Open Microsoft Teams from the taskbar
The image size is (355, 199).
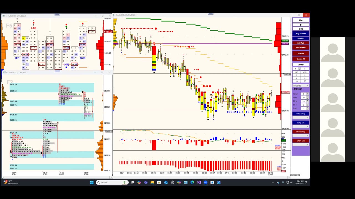click(x=146, y=182)
